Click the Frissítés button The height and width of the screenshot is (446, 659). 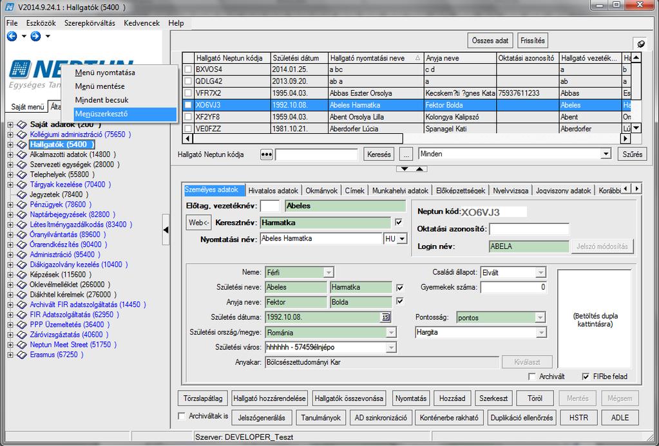(533, 41)
